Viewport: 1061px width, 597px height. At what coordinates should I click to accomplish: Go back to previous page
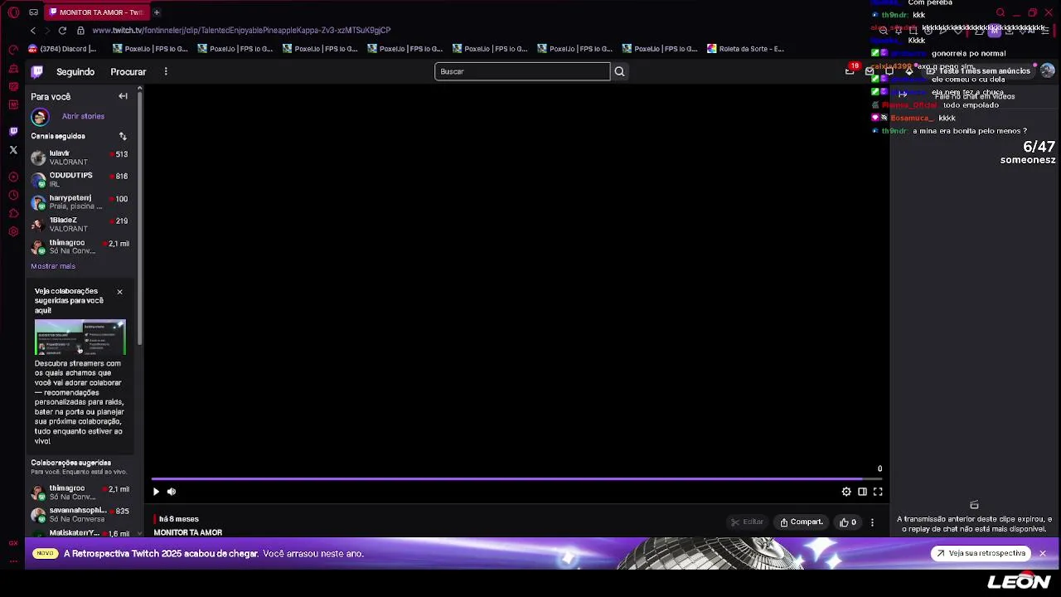click(x=33, y=31)
